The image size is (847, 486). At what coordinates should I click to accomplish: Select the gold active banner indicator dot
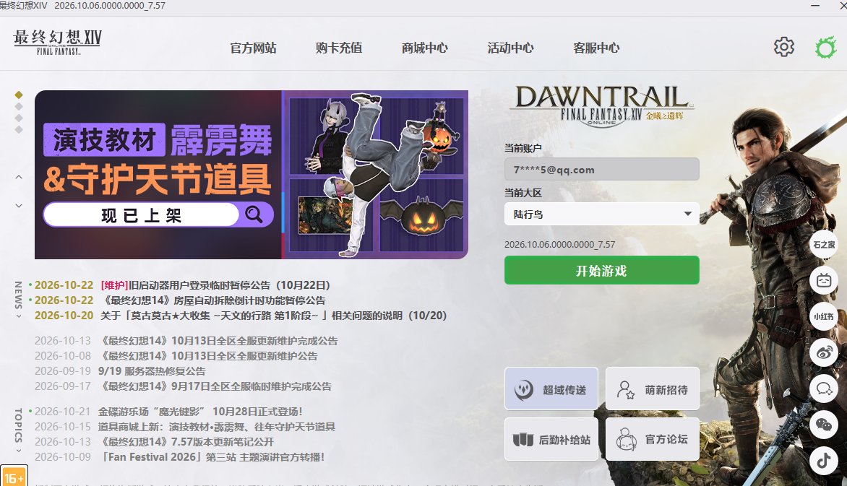pyautogui.click(x=19, y=95)
